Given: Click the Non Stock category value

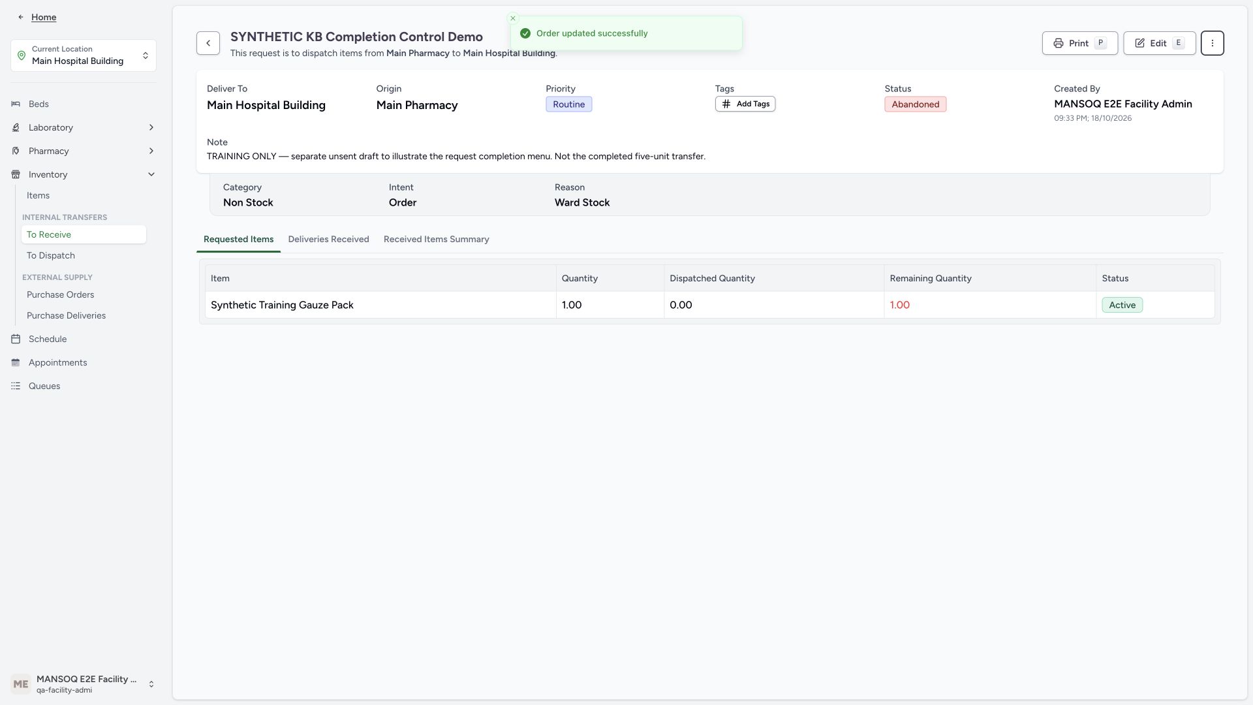Looking at the screenshot, I should point(248,202).
